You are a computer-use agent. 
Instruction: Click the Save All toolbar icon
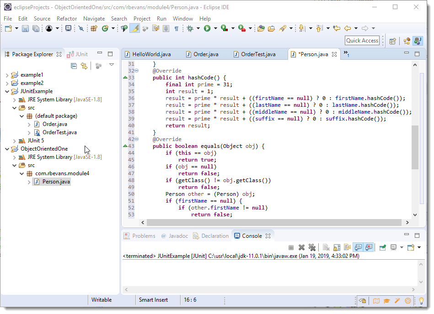click(36, 28)
